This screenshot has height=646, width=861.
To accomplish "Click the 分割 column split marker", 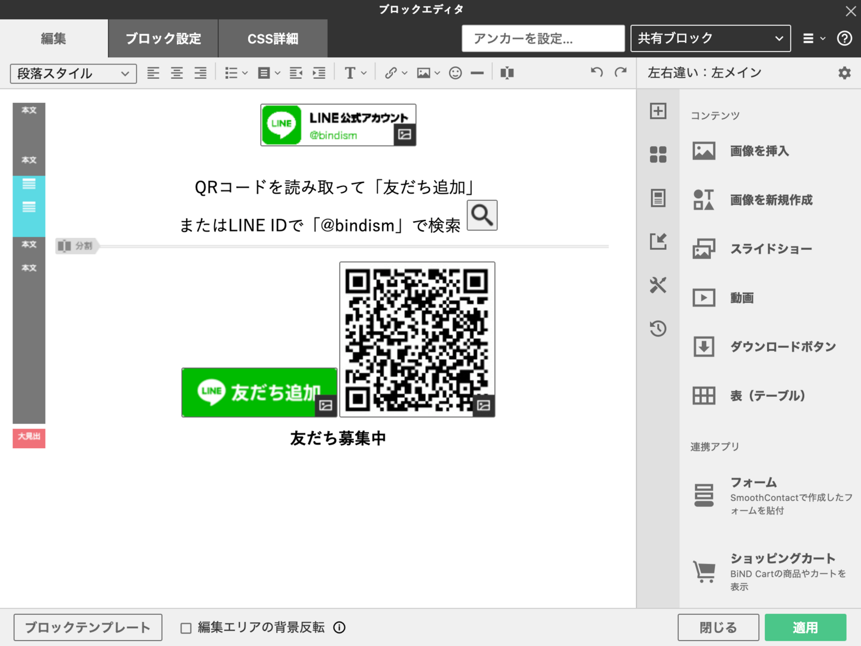I will point(77,246).
